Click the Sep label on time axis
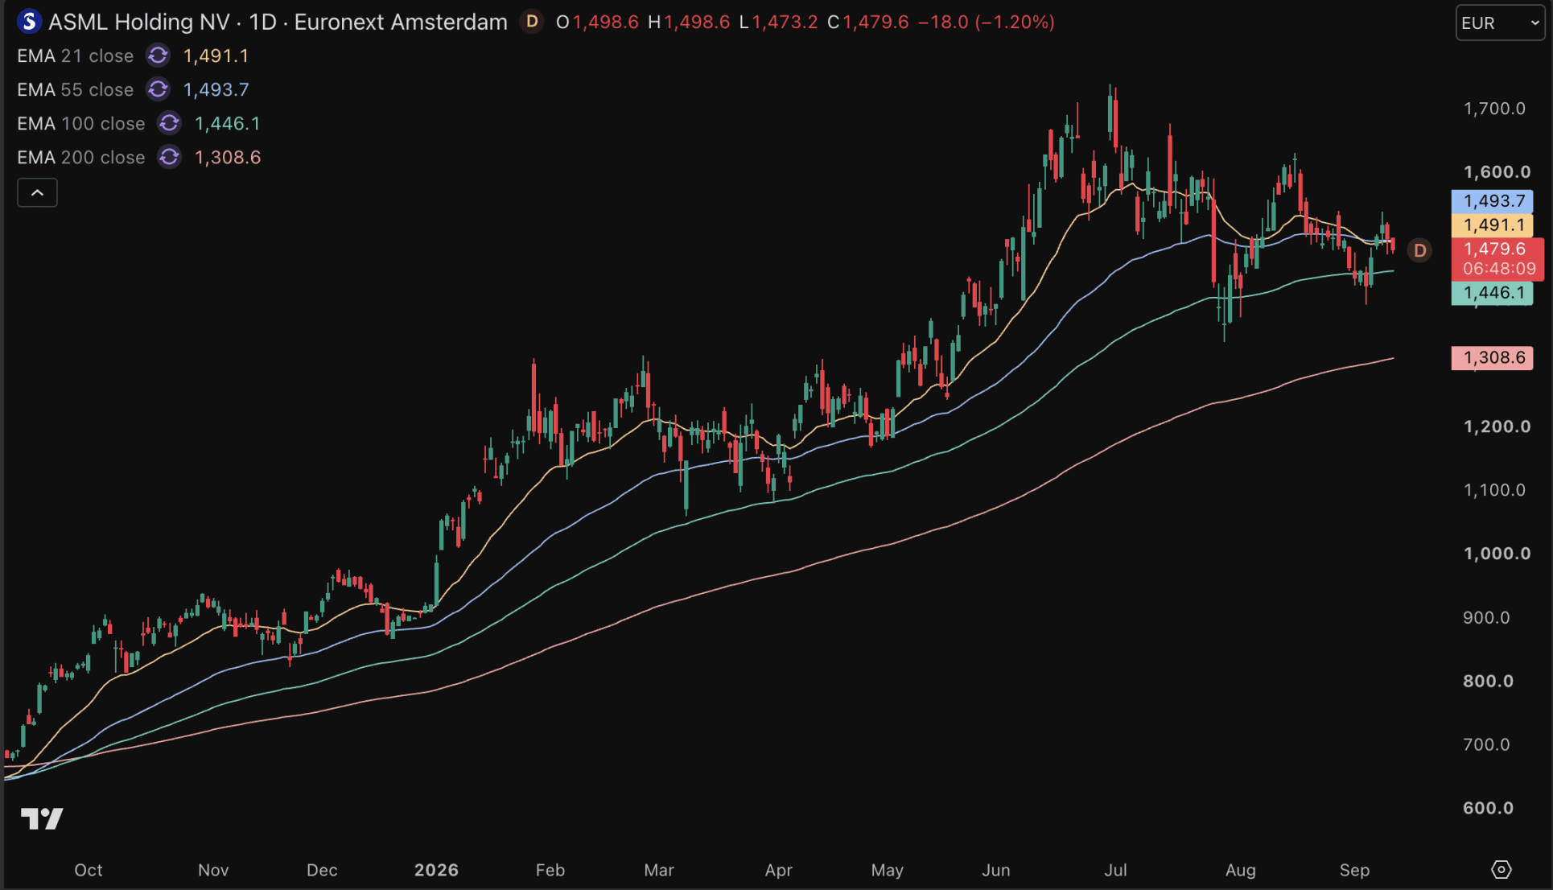The image size is (1553, 890). coord(1354,870)
